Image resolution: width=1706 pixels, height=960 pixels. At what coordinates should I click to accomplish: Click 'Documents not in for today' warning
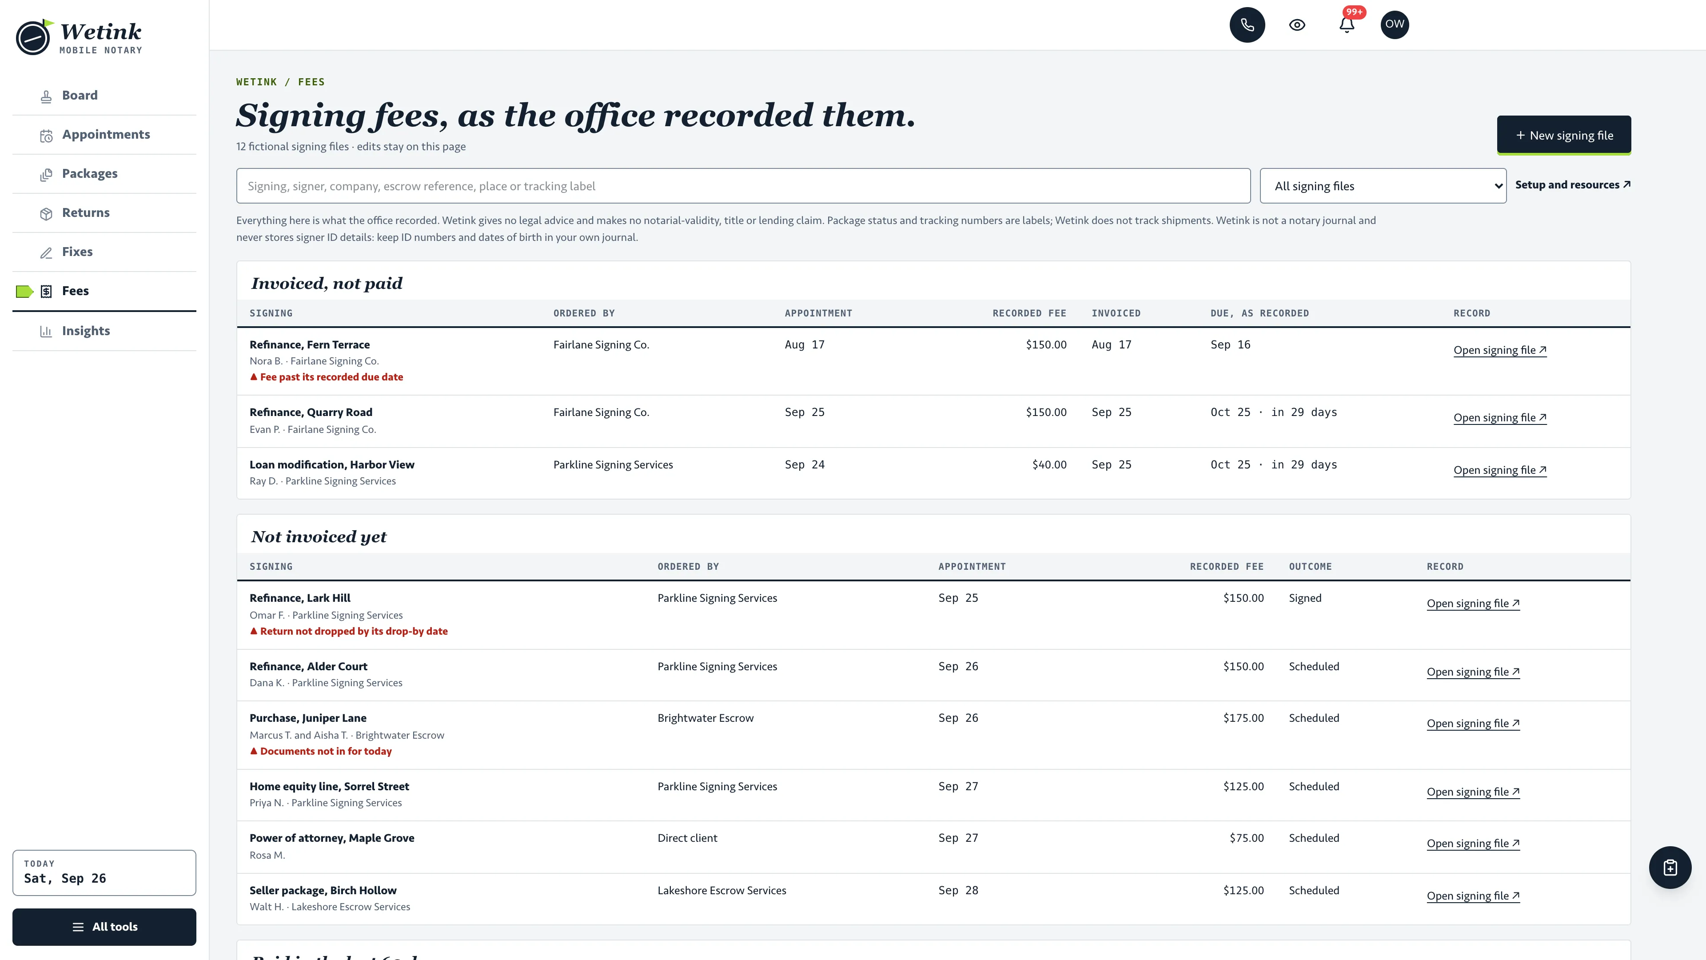[x=326, y=751]
